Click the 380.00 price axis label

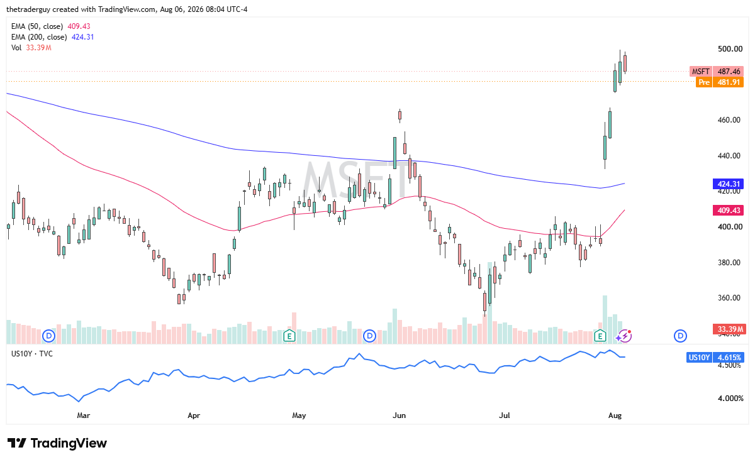click(x=729, y=263)
